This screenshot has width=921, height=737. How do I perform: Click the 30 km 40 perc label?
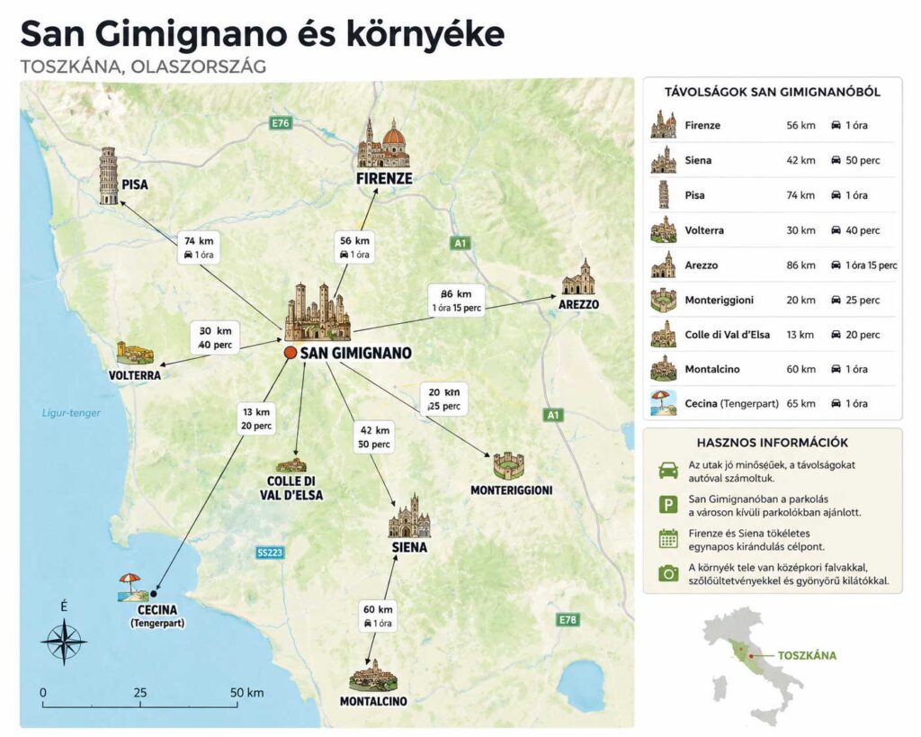click(215, 338)
